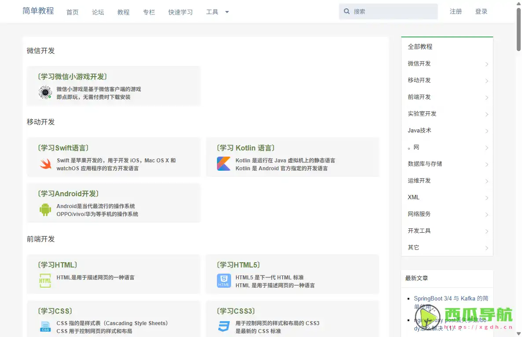This screenshot has width=522, height=337.
Task: Expand 开发工具 chevron in sidebar
Action: [487, 231]
